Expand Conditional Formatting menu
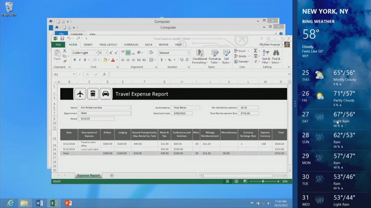This screenshot has width=371, height=208. pyautogui.click(x=199, y=57)
